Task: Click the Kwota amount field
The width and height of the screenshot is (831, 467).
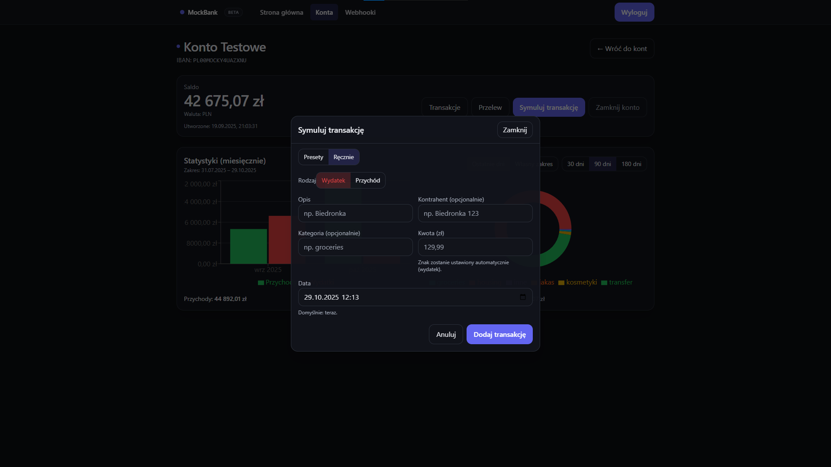Action: pyautogui.click(x=475, y=247)
